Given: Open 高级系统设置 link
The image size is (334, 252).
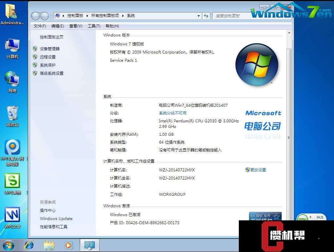Looking at the screenshot, I should pyautogui.click(x=52, y=73).
